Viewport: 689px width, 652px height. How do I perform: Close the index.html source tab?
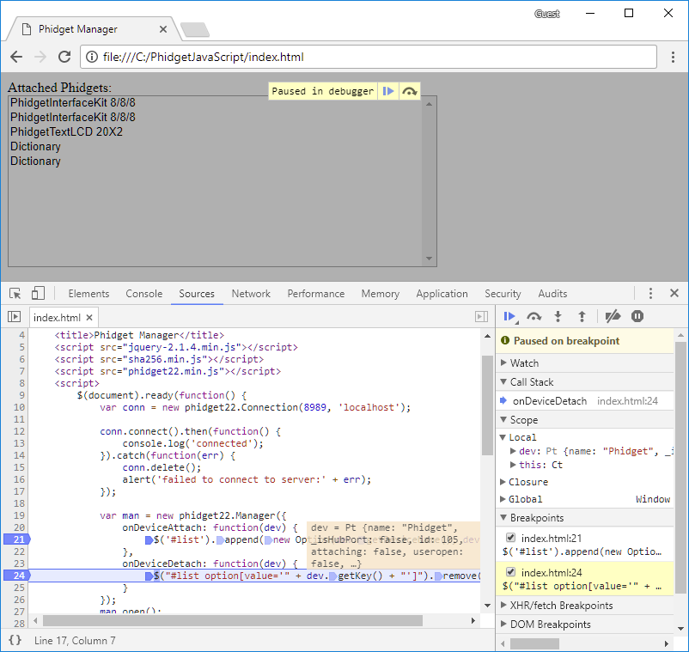pos(89,317)
